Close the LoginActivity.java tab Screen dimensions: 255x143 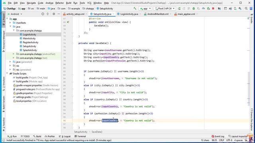point(140,14)
